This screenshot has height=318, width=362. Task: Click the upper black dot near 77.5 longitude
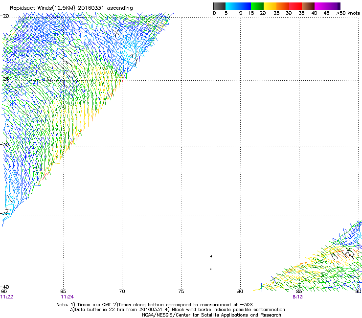[211, 256]
